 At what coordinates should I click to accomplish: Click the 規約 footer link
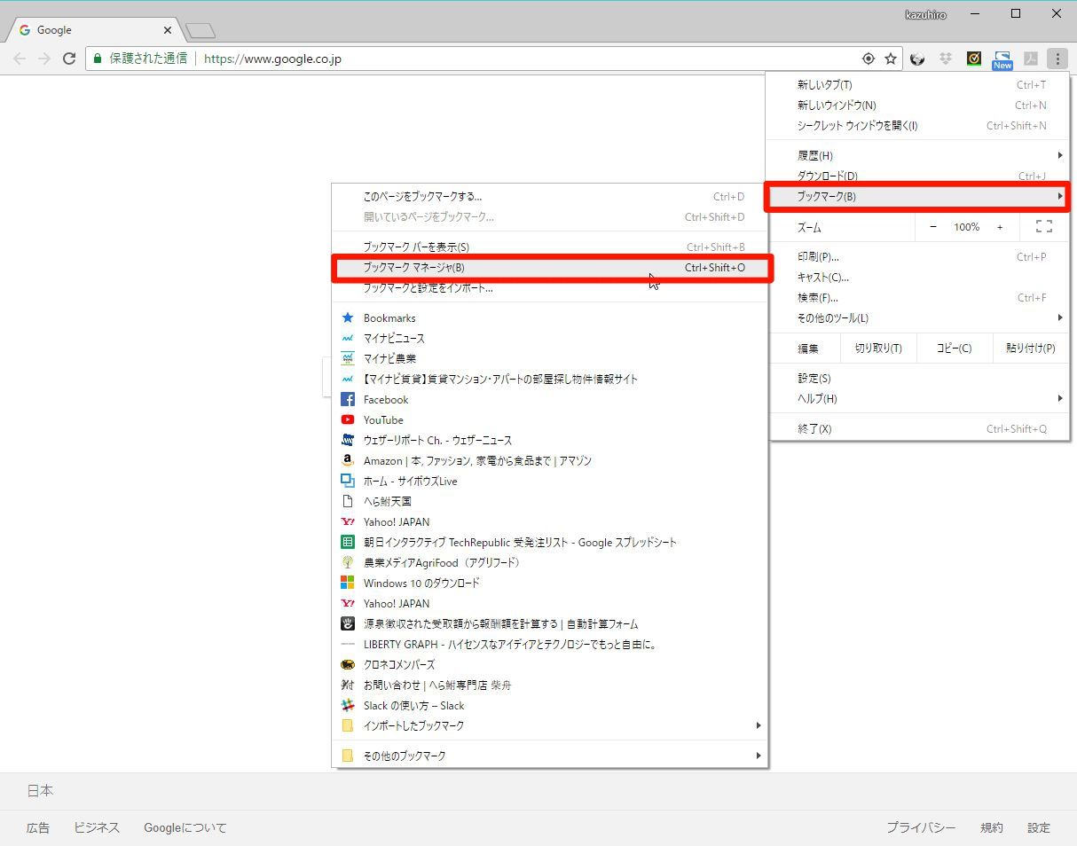click(992, 827)
